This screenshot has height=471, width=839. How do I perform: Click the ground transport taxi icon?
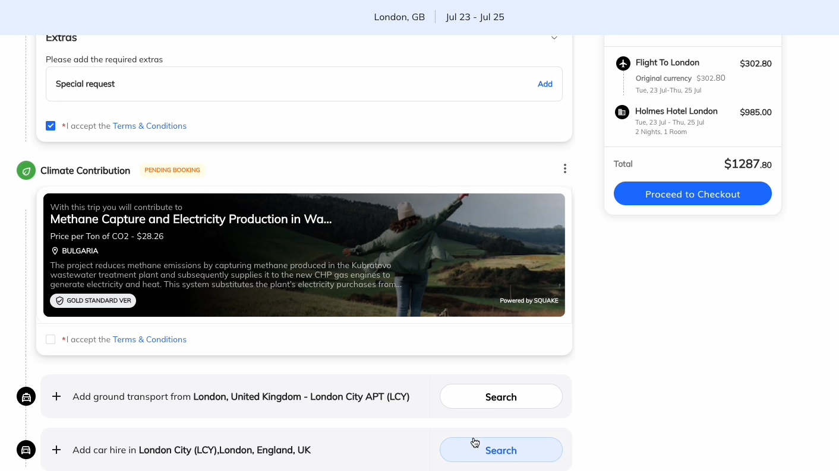[26, 397]
